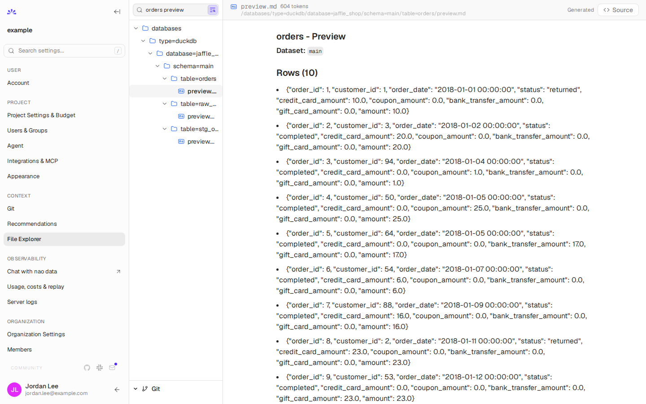
Task: Click the databases folder icon
Action: click(x=145, y=28)
